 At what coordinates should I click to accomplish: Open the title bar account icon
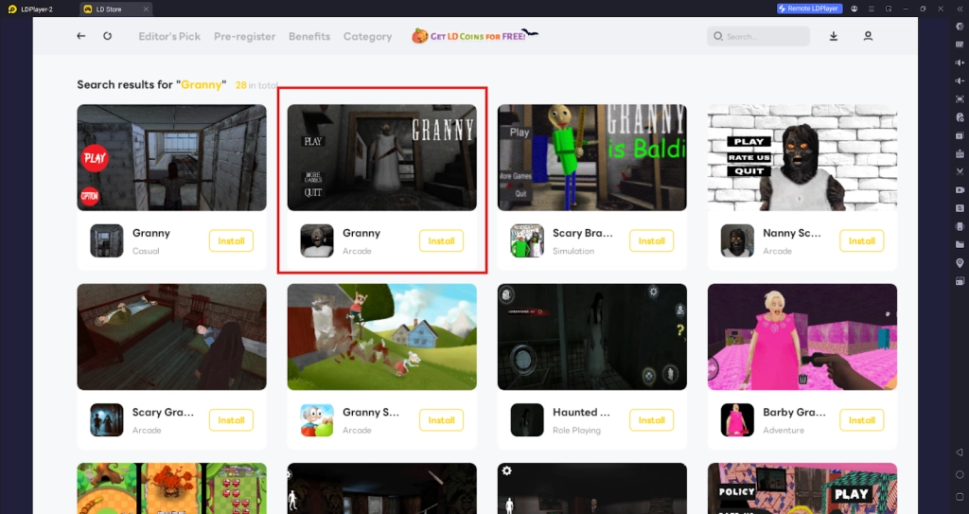[854, 9]
